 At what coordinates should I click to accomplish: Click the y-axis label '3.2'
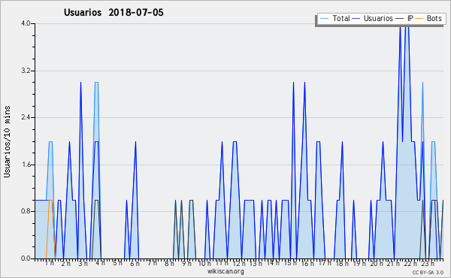(x=26, y=71)
